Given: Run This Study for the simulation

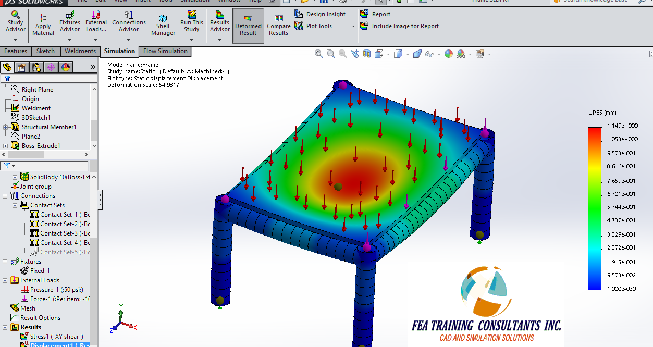Looking at the screenshot, I should pyautogui.click(x=191, y=23).
